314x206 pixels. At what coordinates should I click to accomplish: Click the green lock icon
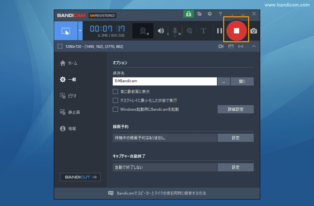click(188, 14)
